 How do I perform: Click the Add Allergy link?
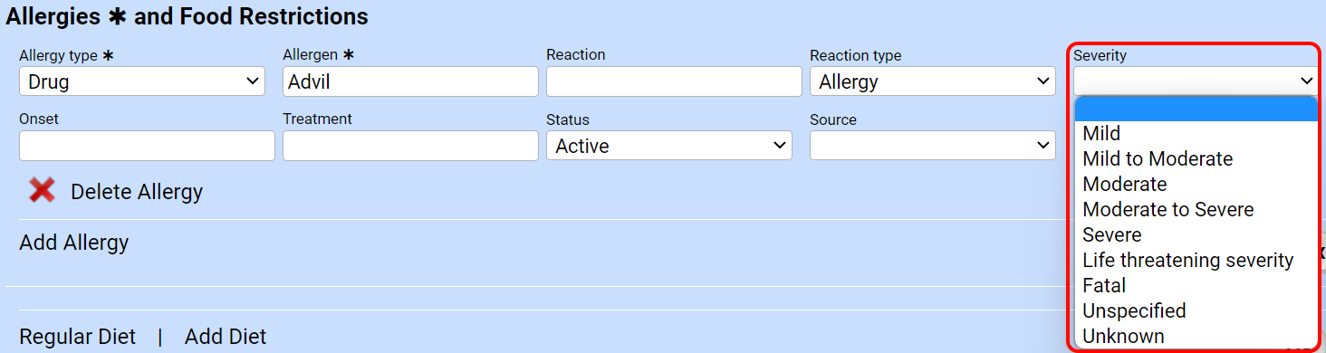coord(74,243)
